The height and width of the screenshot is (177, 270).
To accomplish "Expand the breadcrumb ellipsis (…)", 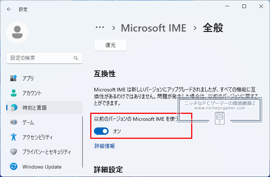I will pyautogui.click(x=100, y=27).
